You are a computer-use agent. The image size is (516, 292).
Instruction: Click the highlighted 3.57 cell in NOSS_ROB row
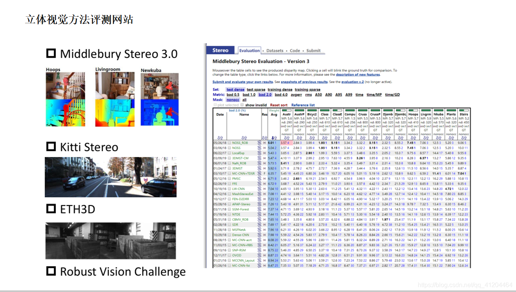click(286, 143)
